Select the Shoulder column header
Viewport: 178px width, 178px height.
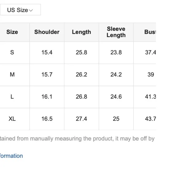click(x=47, y=32)
